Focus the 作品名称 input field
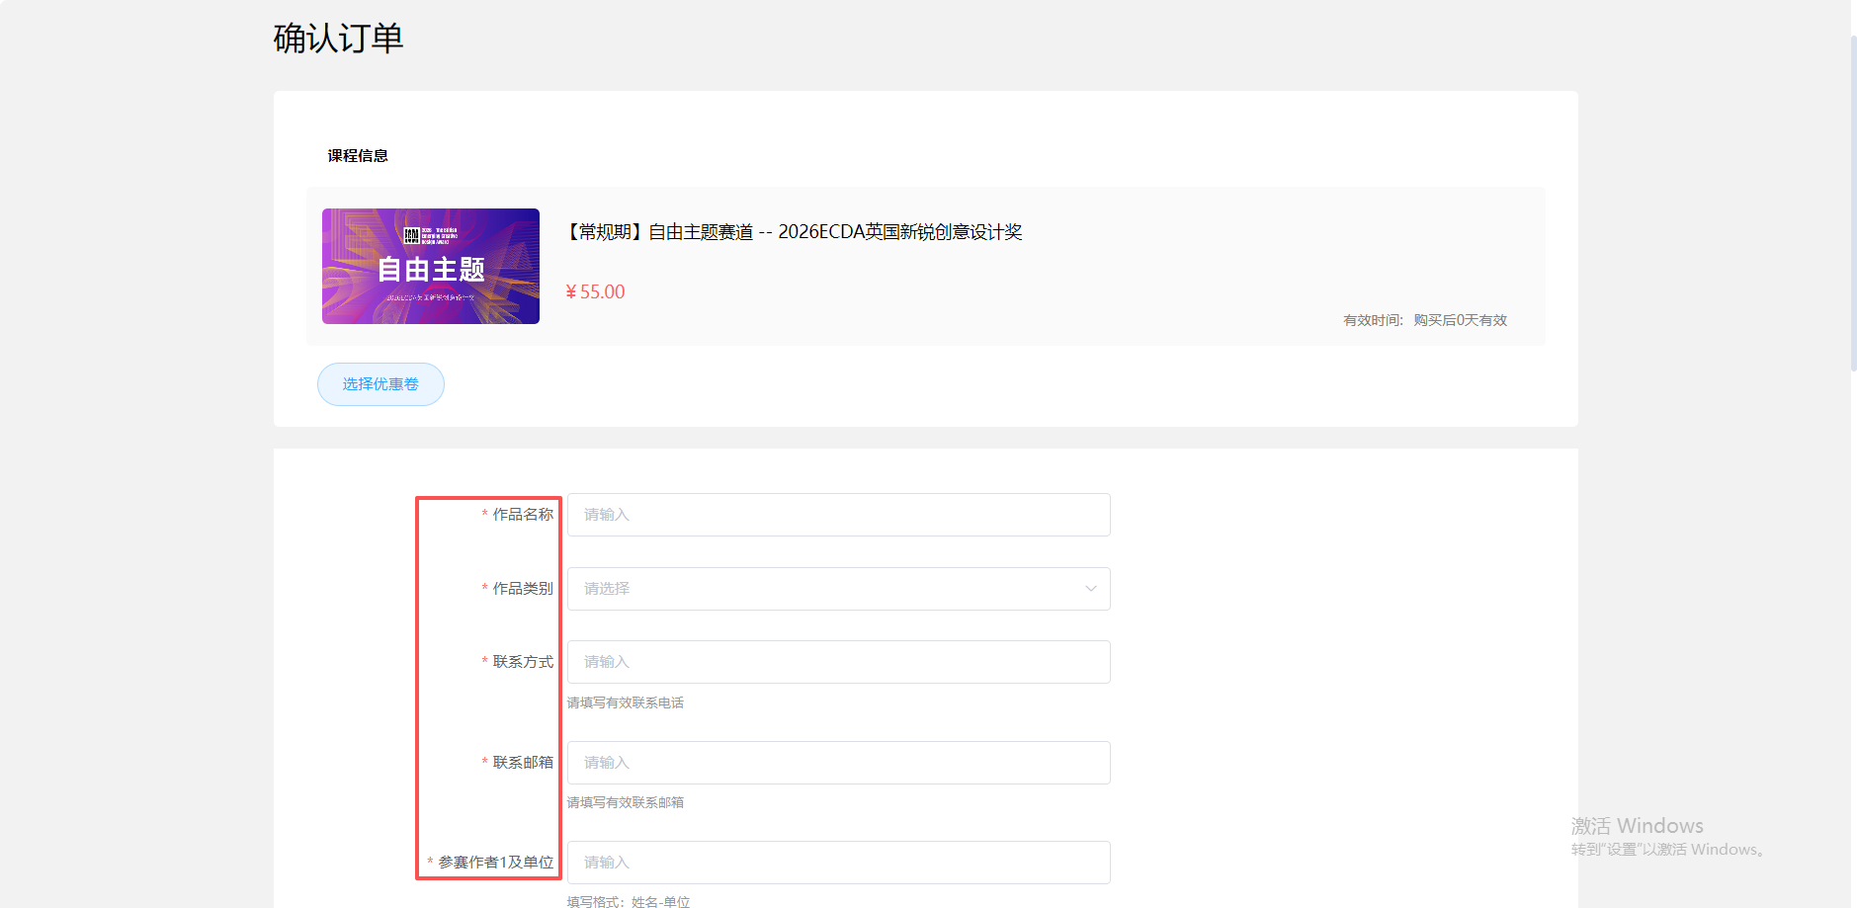Image resolution: width=1857 pixels, height=908 pixels. point(838,515)
